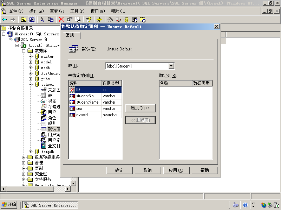This screenshot has height=210, width=281.
Task: Click the 视图 glasses icon in tree
Action: click(43, 101)
